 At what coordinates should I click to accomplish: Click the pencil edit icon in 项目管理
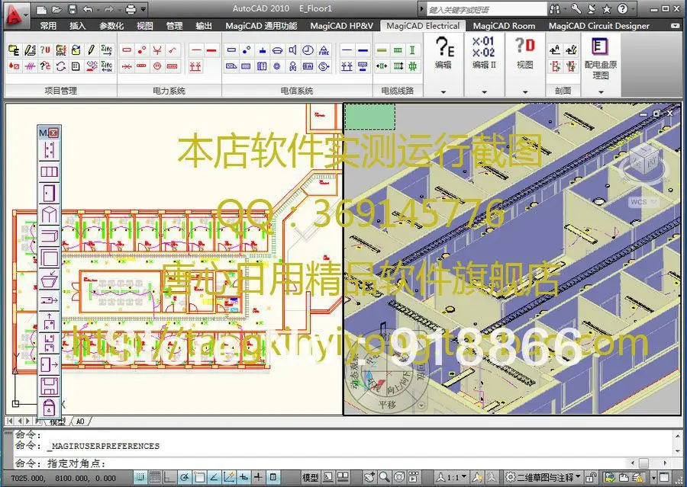point(91,50)
